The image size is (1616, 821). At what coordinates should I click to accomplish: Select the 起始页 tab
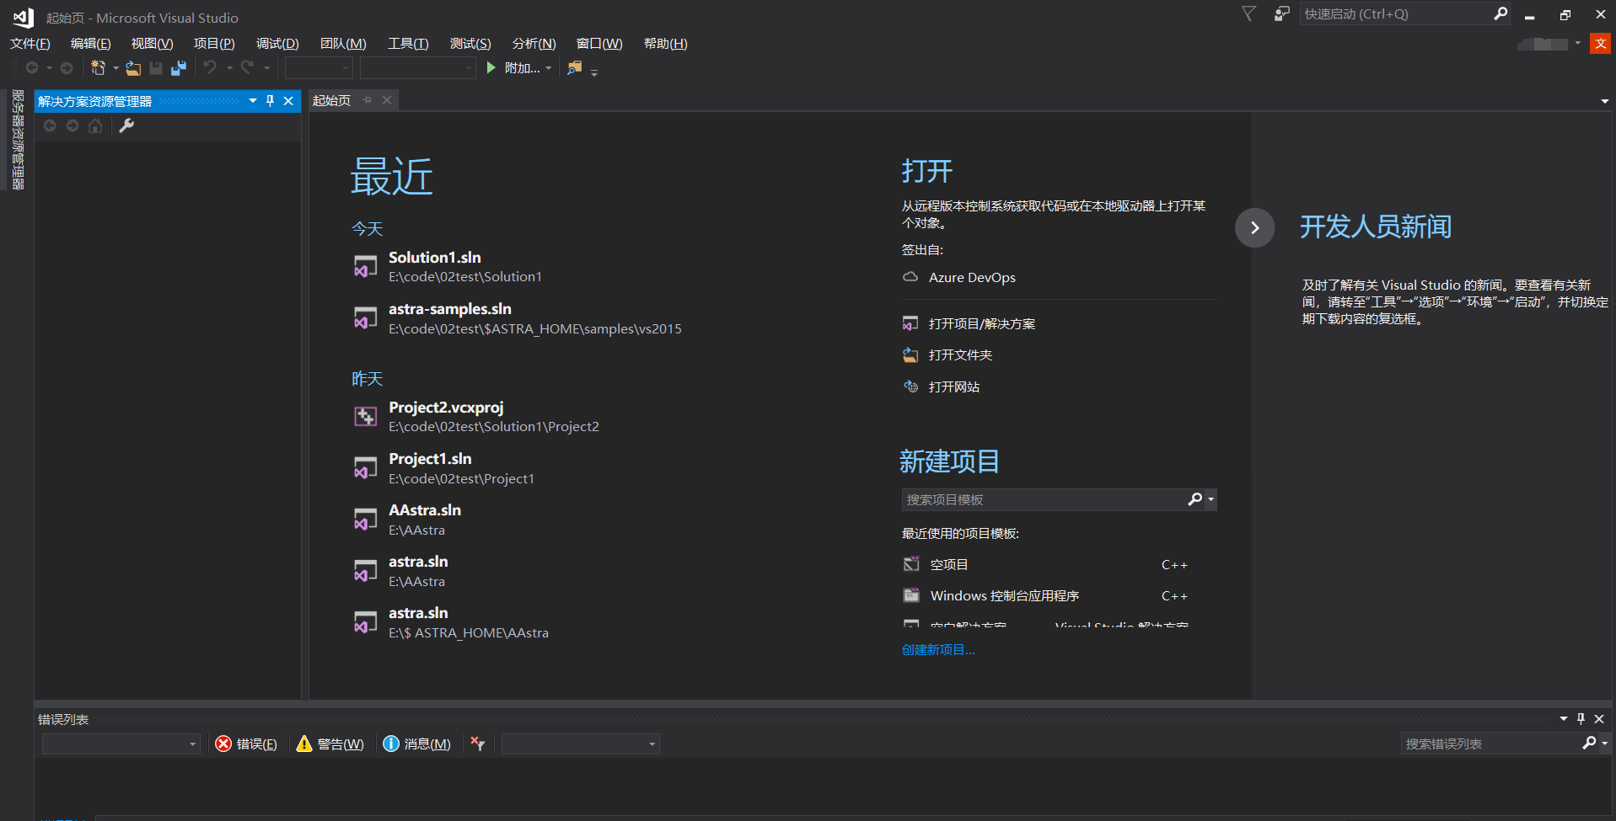[x=331, y=100]
